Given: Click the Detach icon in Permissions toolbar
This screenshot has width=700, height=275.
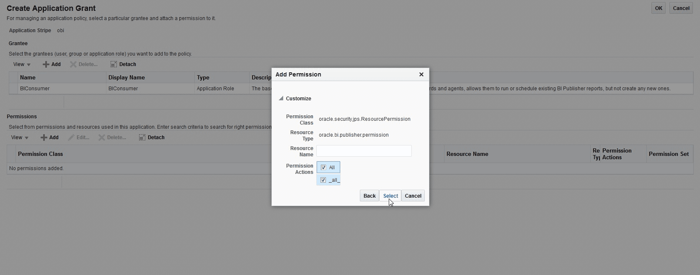Looking at the screenshot, I should pyautogui.click(x=142, y=137).
